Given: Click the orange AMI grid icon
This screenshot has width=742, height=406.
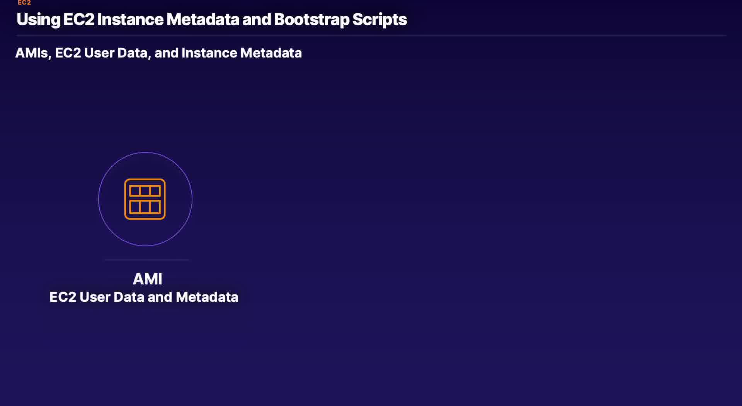Looking at the screenshot, I should tap(145, 199).
